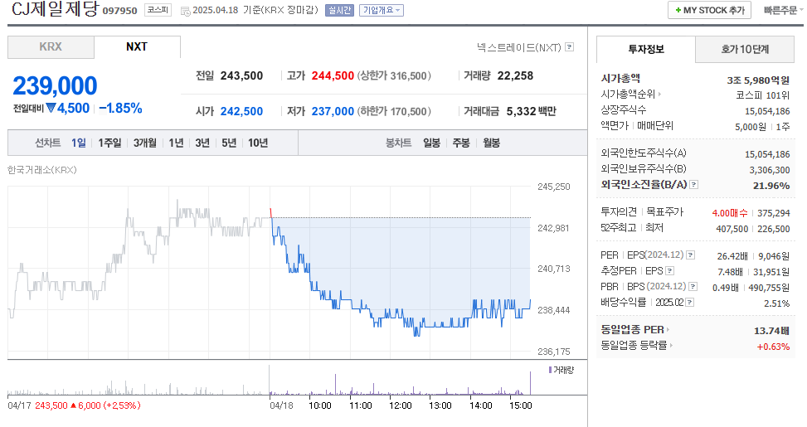
Task: Click the 저가 value 237,000
Action: [x=333, y=112]
